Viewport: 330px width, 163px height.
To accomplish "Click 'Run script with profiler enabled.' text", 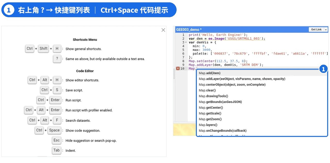I will pos(89,110).
